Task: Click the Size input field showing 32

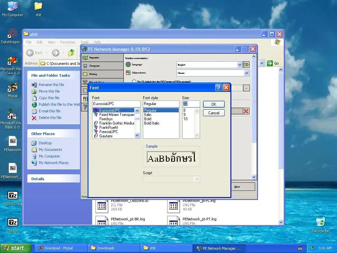Action: [191, 104]
